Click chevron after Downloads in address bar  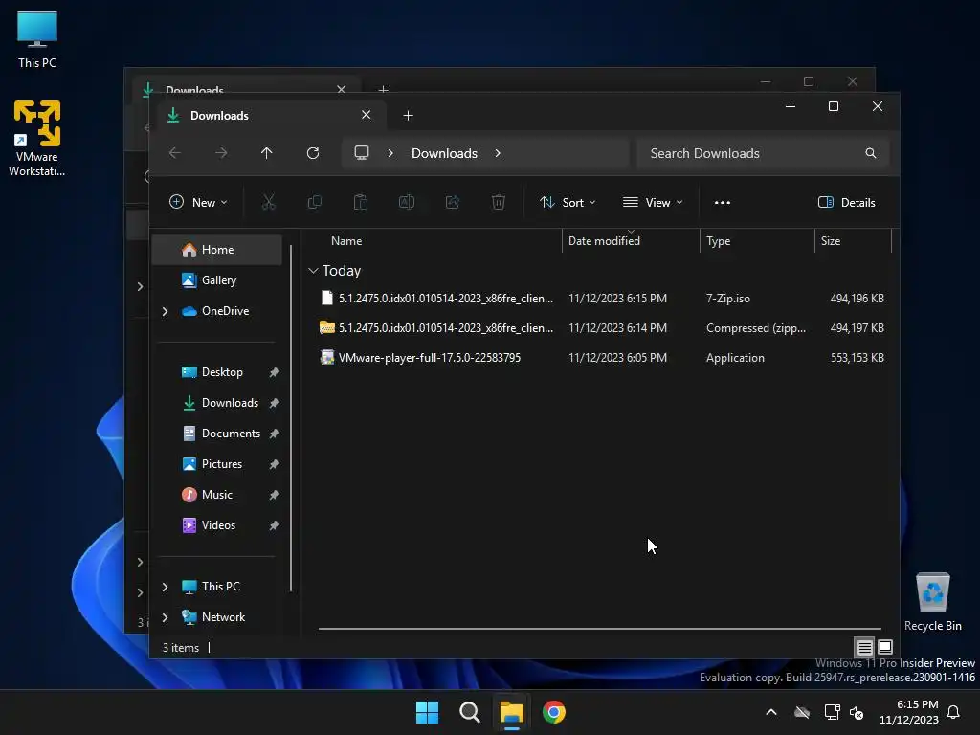tap(498, 153)
